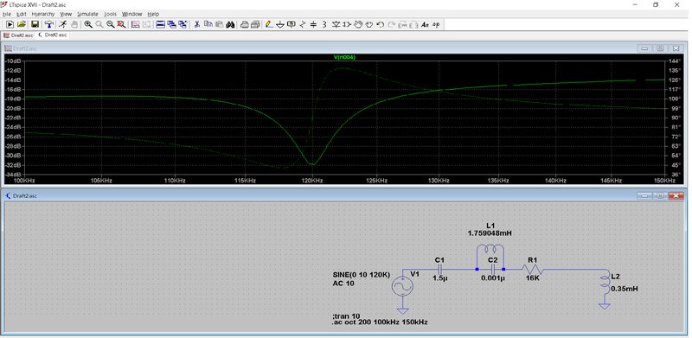Halt the simulation using the hand icon
The image size is (692, 338).
74,24
